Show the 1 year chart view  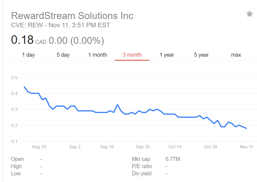tap(167, 55)
